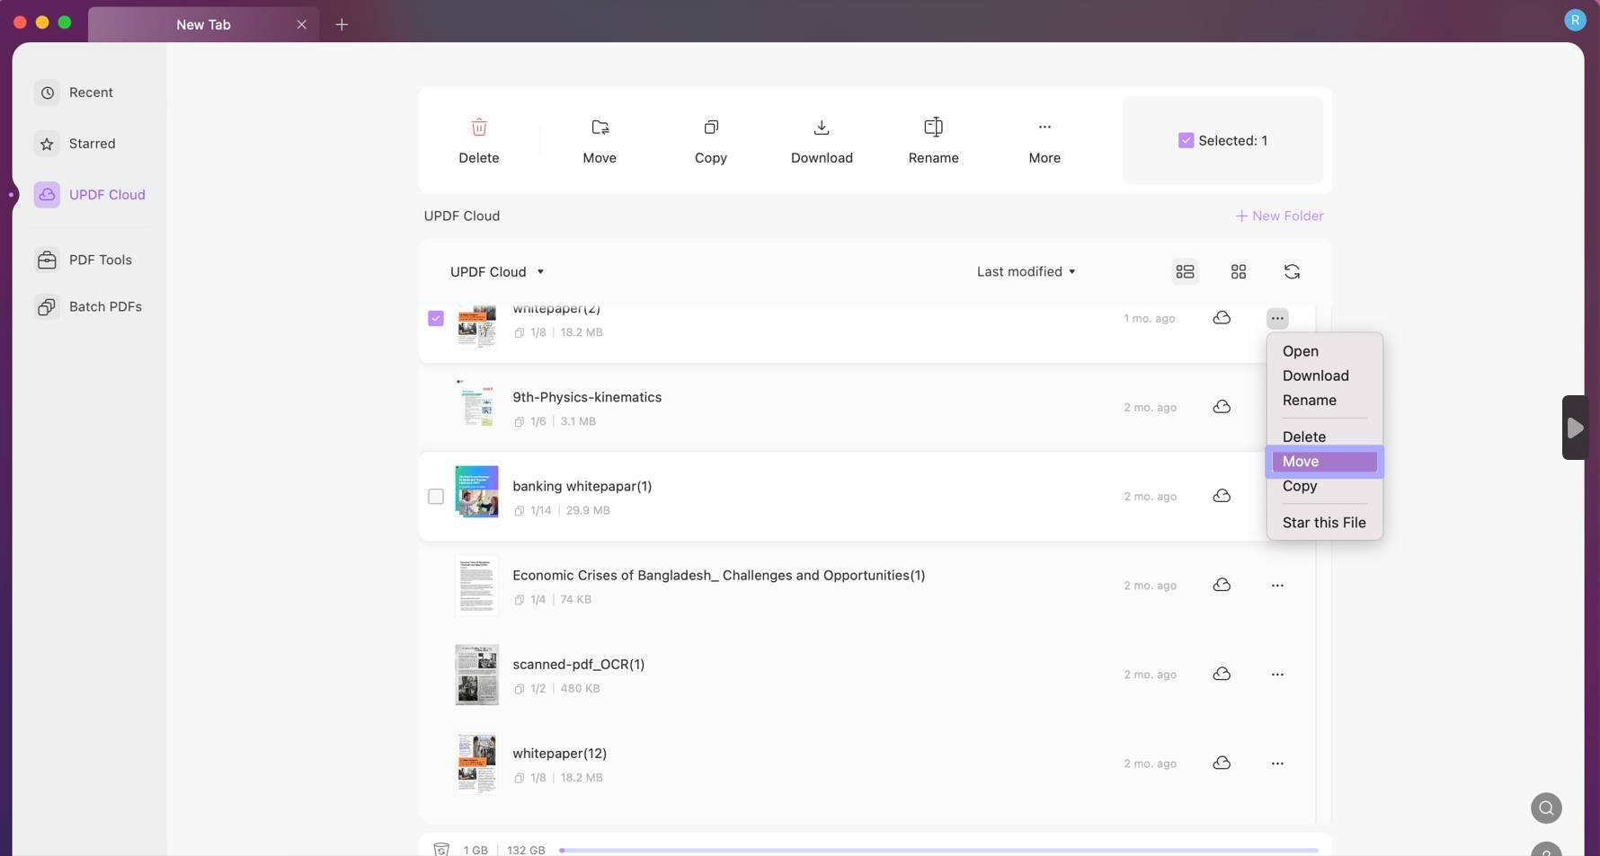
Task: Open the Economic Crises of Bangladesh thumbnail
Action: tap(476, 586)
